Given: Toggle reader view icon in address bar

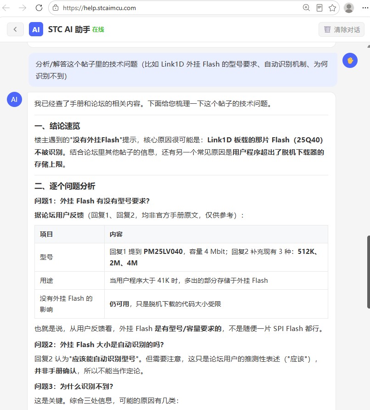Looking at the screenshot, I should [x=319, y=8].
